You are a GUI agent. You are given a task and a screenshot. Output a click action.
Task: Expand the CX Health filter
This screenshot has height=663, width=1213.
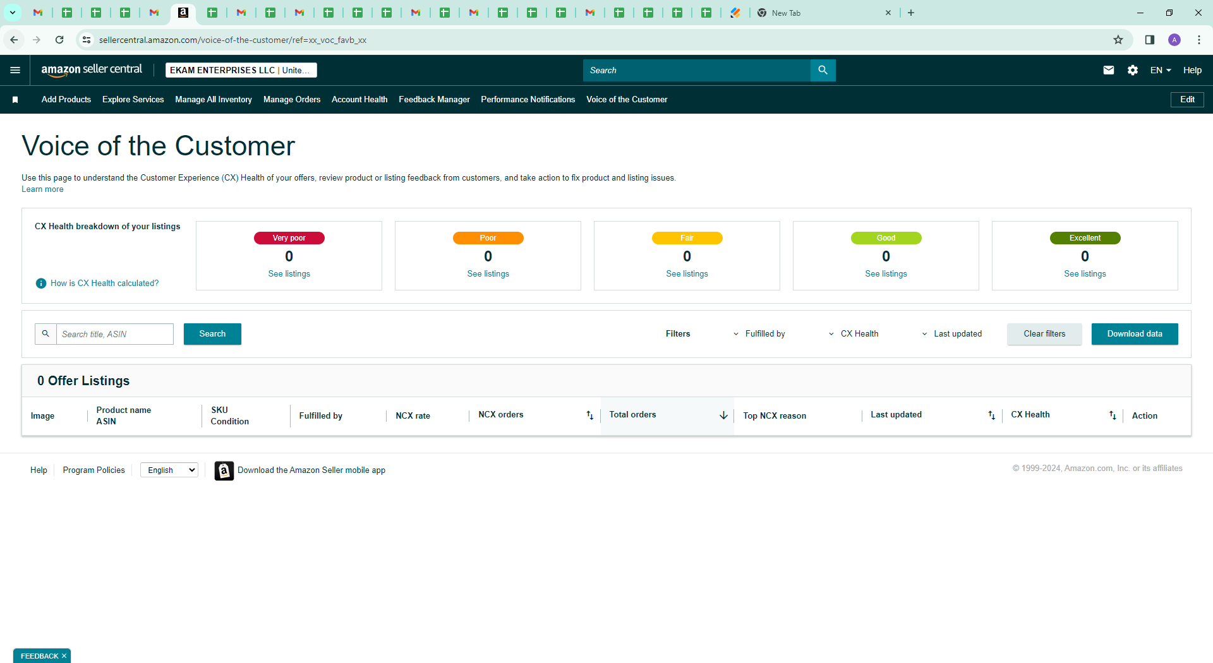point(854,334)
